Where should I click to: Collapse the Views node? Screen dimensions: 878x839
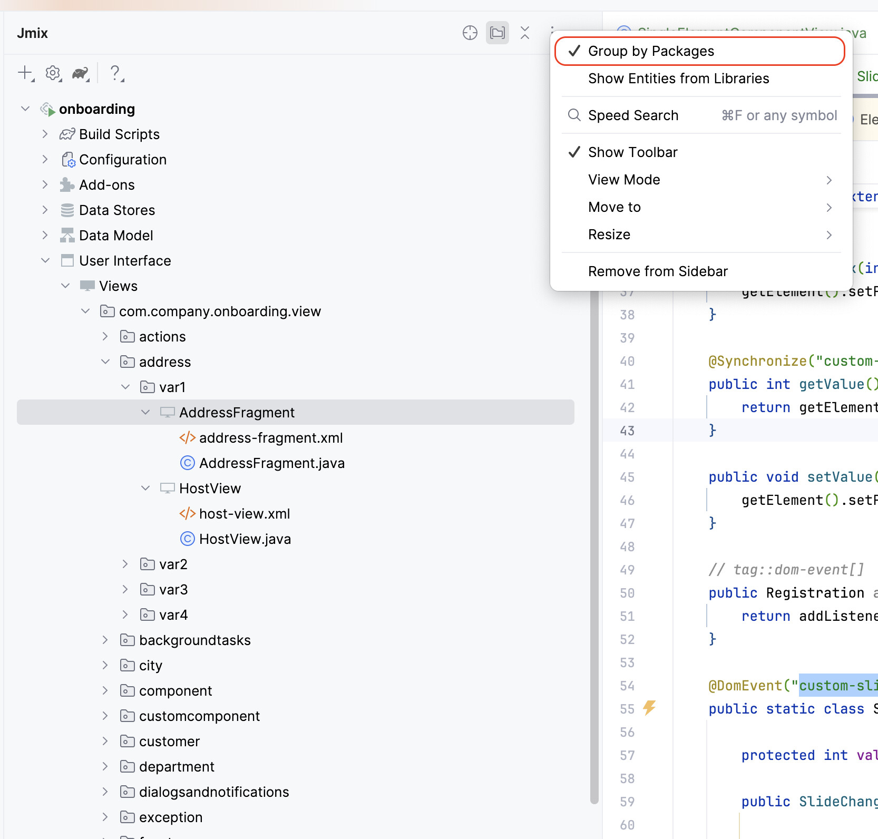point(65,286)
